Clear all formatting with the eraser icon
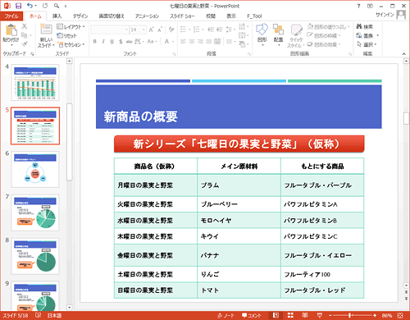 point(171,30)
